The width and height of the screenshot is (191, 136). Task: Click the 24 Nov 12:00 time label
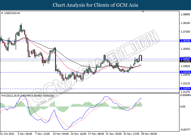click(x=132, y=134)
